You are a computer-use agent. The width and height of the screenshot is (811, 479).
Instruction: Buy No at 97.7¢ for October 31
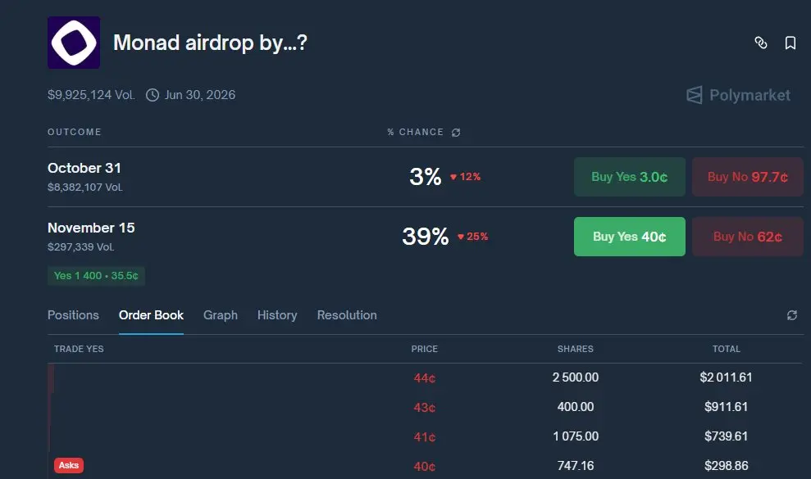(x=747, y=177)
